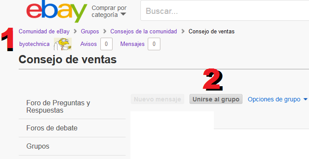Click Consejo de ventas breadcrumb text
The height and width of the screenshot is (159, 309).
(212, 32)
